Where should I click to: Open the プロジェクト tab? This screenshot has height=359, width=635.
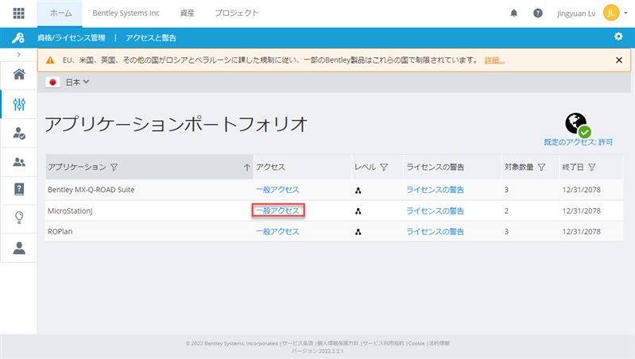[x=237, y=13]
